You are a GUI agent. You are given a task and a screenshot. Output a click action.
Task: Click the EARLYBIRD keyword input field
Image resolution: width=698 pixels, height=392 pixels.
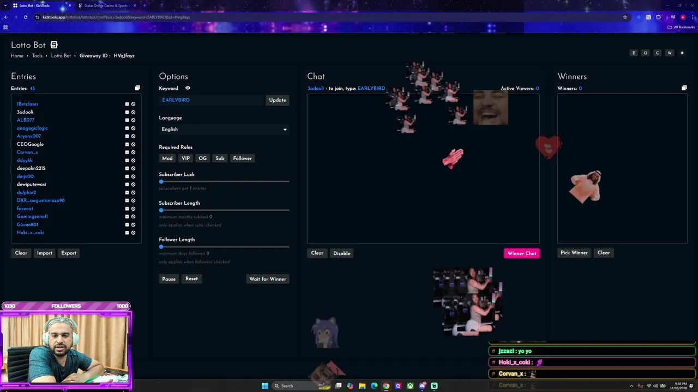coord(212,100)
